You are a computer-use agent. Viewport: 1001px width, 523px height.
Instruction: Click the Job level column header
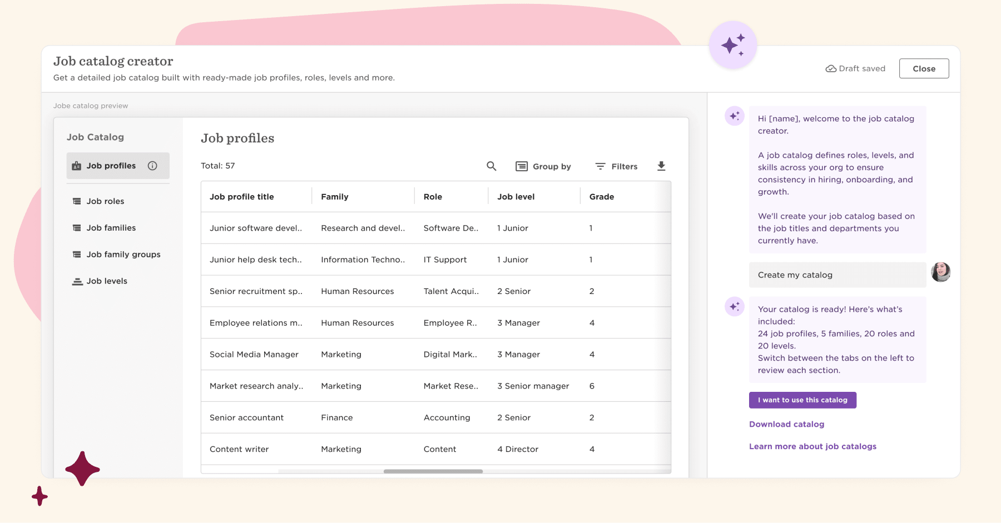(516, 197)
